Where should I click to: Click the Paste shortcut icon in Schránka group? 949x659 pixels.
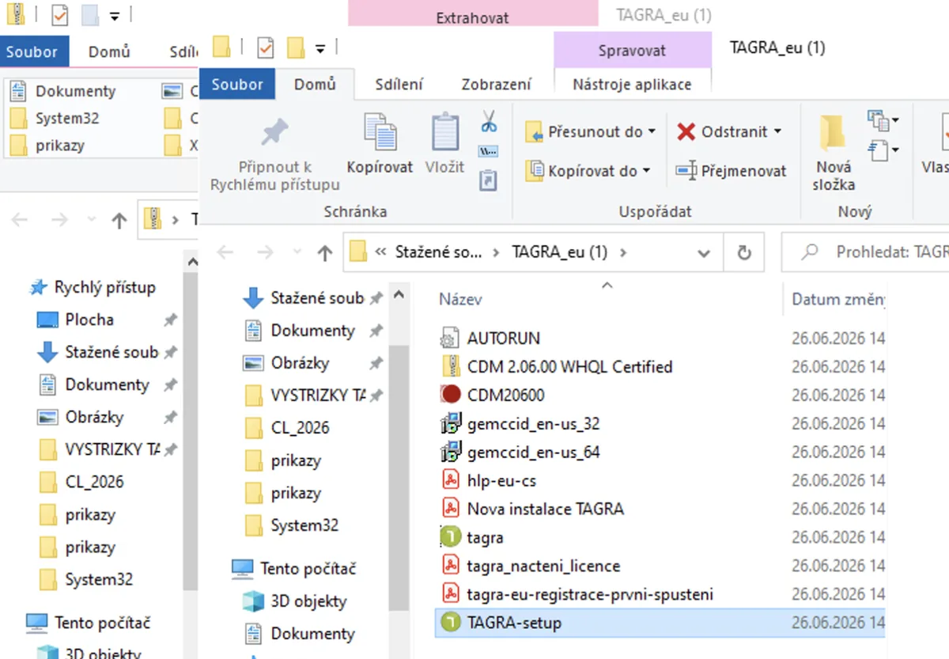(x=489, y=180)
